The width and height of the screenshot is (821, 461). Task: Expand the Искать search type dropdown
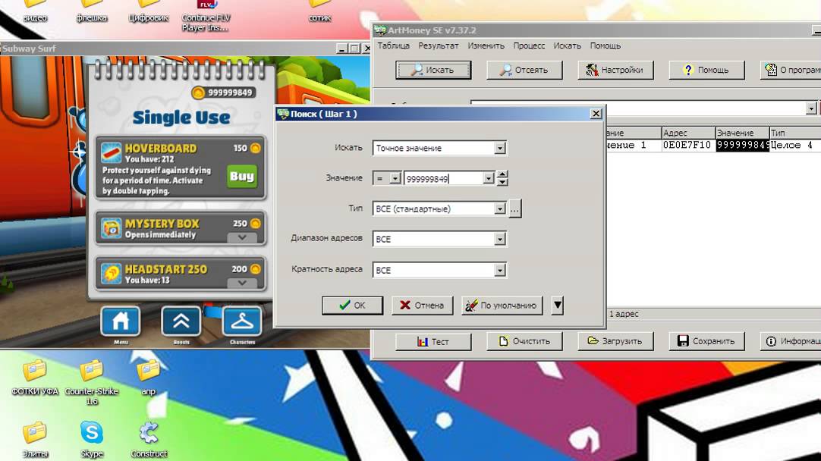coord(500,148)
